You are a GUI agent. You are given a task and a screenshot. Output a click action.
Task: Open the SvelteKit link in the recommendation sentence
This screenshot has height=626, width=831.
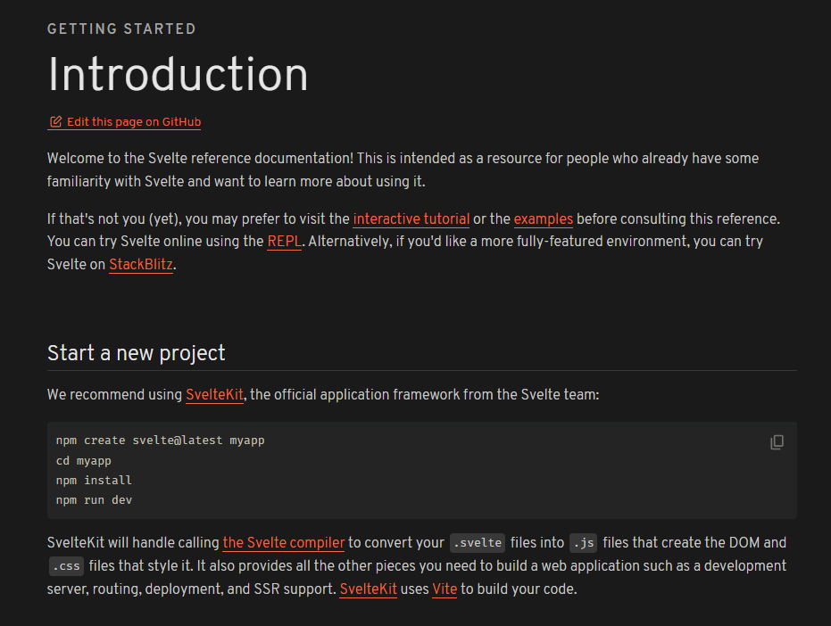click(x=214, y=394)
